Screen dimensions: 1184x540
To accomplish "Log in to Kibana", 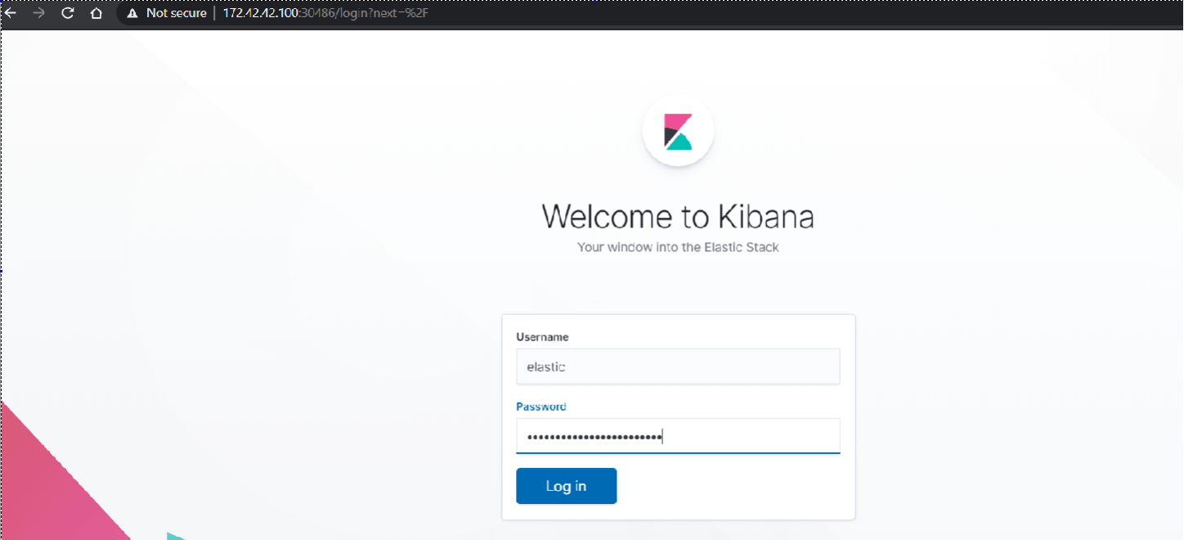I will coord(566,486).
